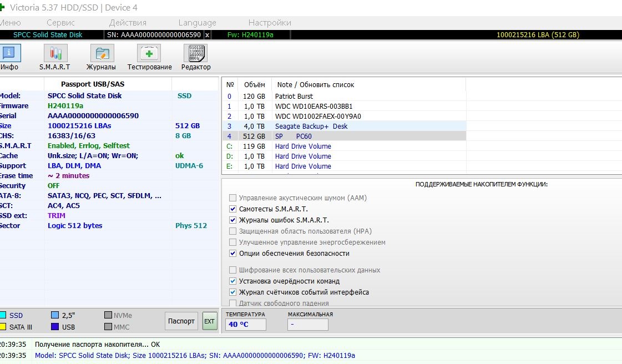The height and width of the screenshot is (364, 622).
Task: Open the Журналы toolbar icon
Action: (x=102, y=53)
